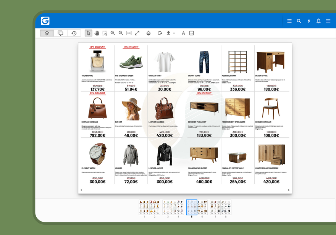Image resolution: width=336 pixels, height=235 pixels.
Task: Click the 'SKINNY JEANS' title
Action: [x=194, y=76]
